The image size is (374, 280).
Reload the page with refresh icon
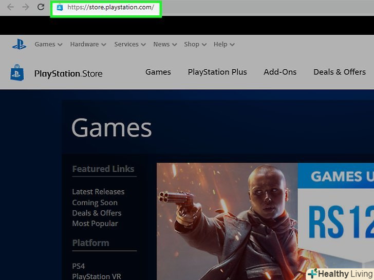click(x=41, y=7)
